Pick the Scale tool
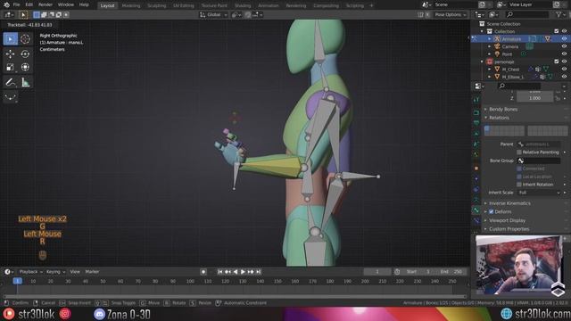This screenshot has height=321, width=571. coord(10,68)
